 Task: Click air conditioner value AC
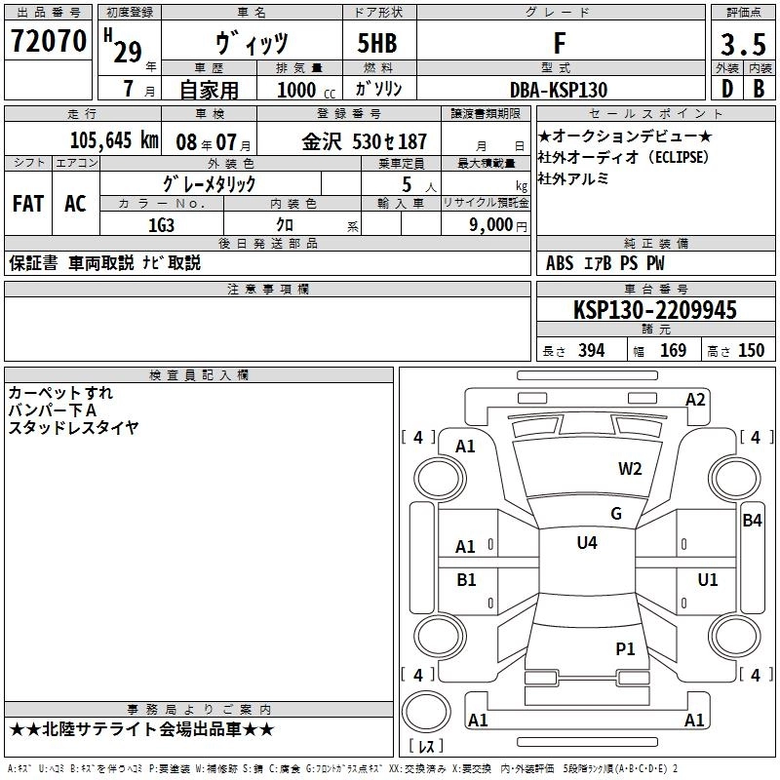pos(75,204)
